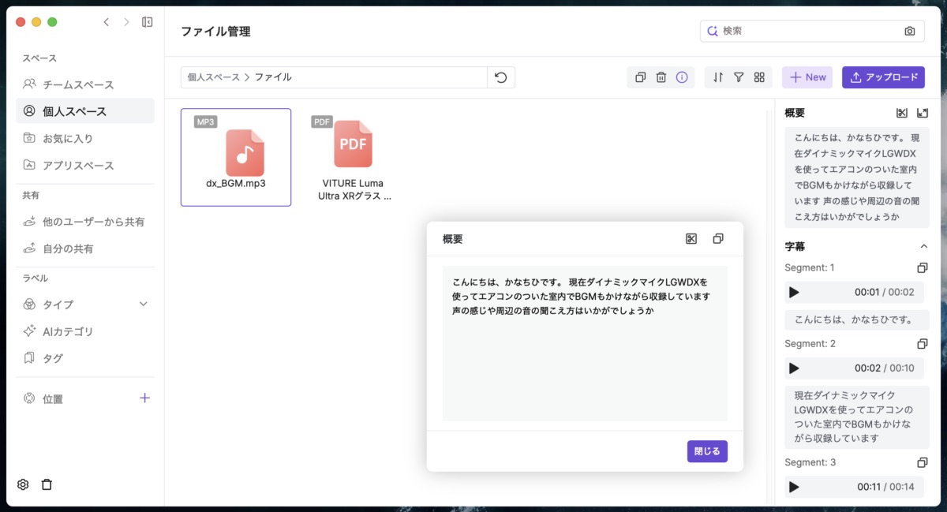This screenshot has height=512, width=947.
Task: Switch to grid view via layout icon
Action: pyautogui.click(x=759, y=77)
